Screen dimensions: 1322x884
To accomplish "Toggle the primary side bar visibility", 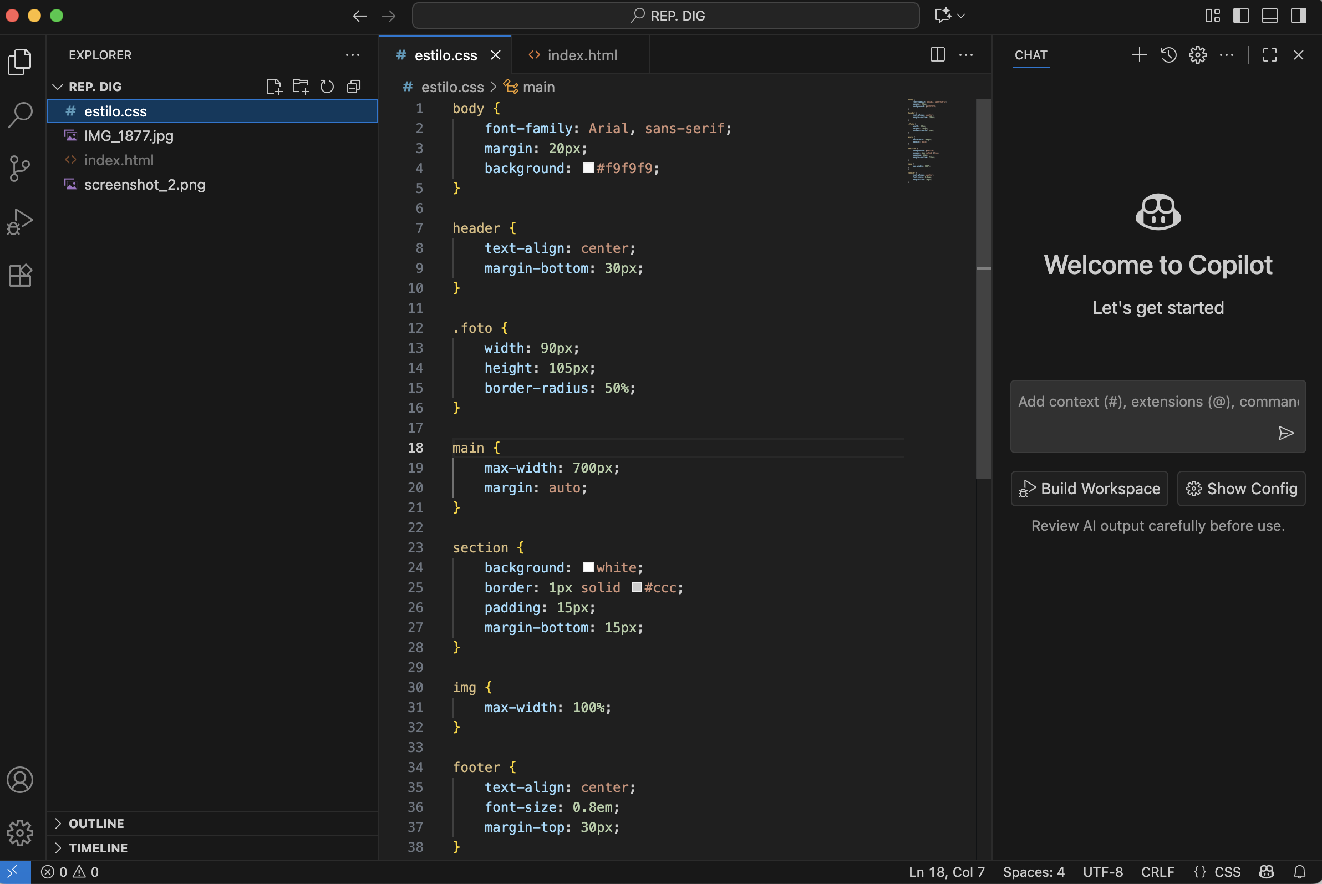I will [x=1240, y=15].
